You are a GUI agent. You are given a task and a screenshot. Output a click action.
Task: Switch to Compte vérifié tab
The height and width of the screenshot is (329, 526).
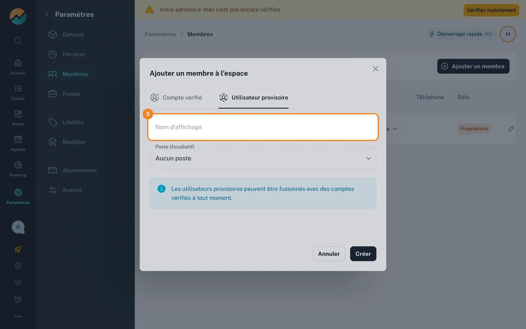176,97
